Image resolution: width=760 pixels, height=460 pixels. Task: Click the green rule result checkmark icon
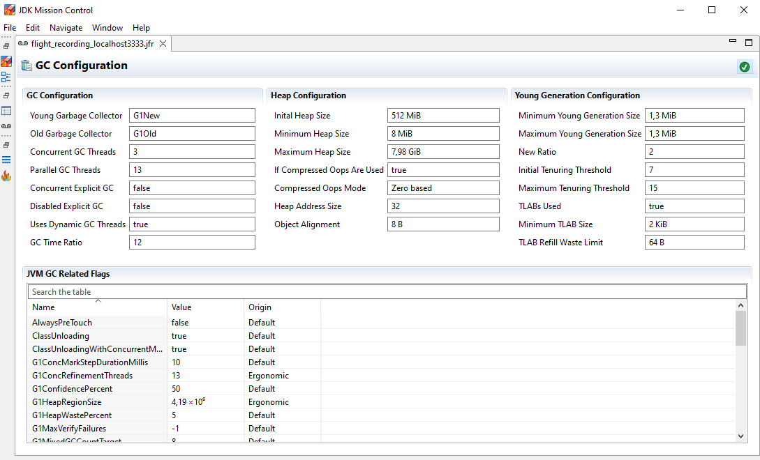(745, 67)
